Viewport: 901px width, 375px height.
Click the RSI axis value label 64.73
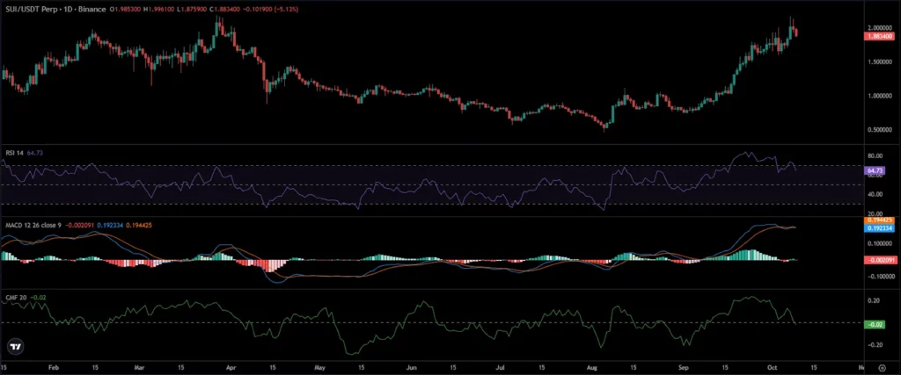click(x=873, y=170)
